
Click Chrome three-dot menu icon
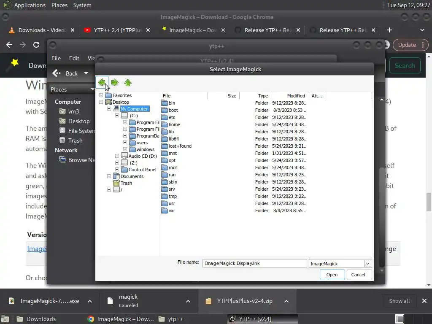point(423,45)
